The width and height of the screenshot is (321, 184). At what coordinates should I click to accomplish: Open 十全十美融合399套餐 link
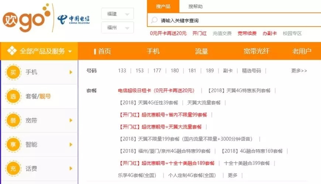pos(247,163)
